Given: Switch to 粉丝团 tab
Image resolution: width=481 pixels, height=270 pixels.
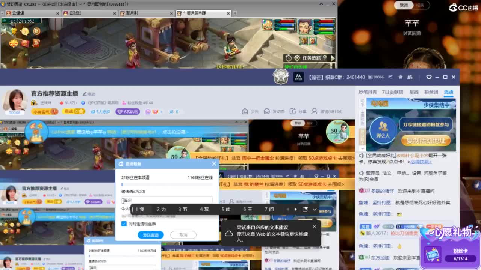Looking at the screenshot, I should point(431,92).
